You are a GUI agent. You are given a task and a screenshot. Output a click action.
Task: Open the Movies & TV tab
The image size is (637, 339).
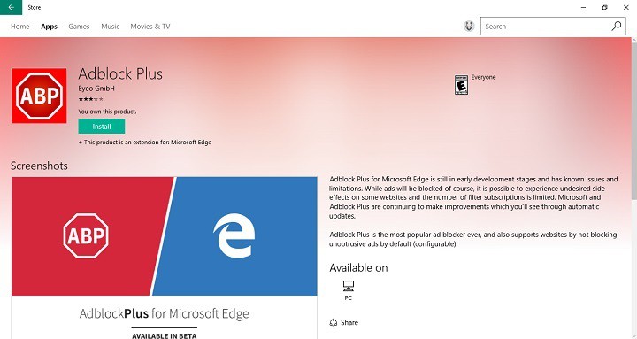(150, 27)
